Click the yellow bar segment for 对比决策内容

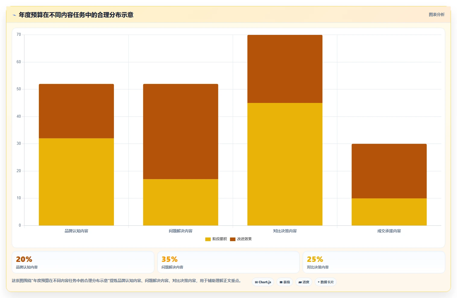tap(285, 164)
